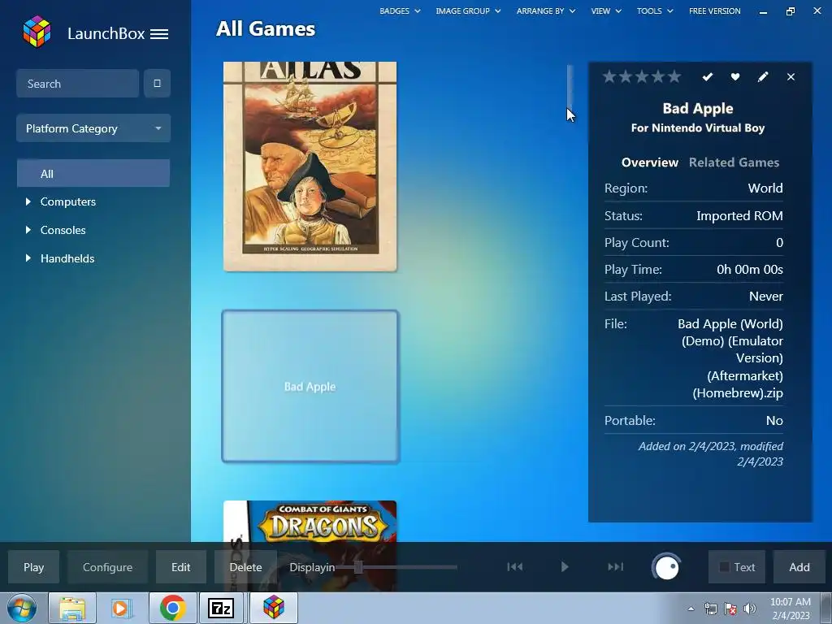Select the Bad Apple game tile
Screen dimensions: 832x624
(310, 386)
